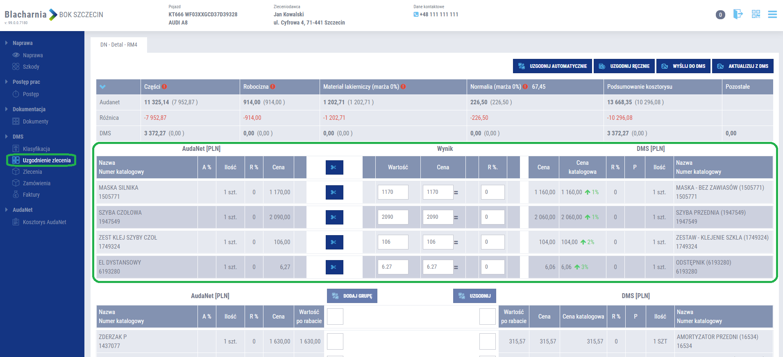Viewport: 783px width, 357px height.
Task: Check the DMS checkbox for AMORTYZATOR PRZEDNI row
Action: point(487,341)
